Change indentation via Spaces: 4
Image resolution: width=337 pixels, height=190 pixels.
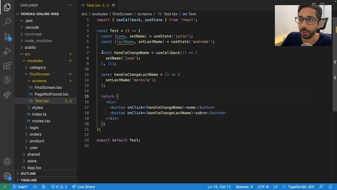(244, 187)
